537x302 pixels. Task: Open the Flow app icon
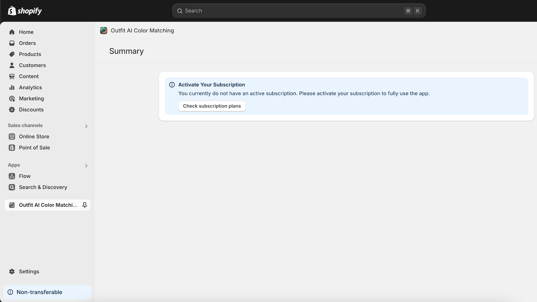click(x=12, y=176)
